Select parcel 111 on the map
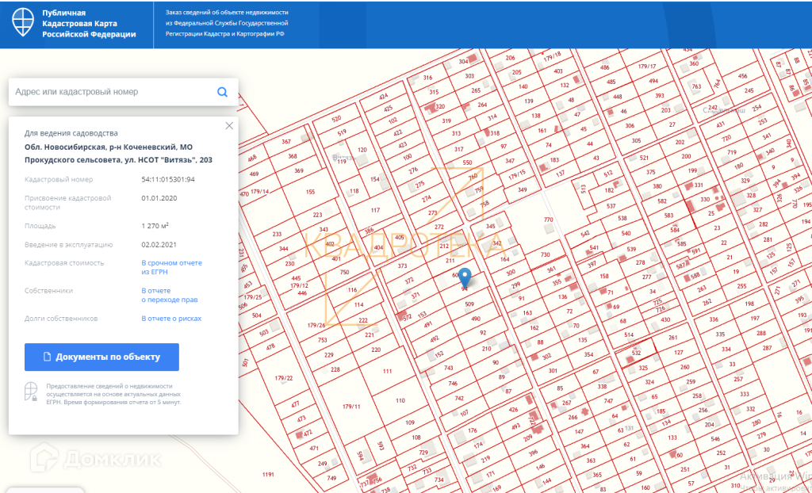 tap(387, 371)
